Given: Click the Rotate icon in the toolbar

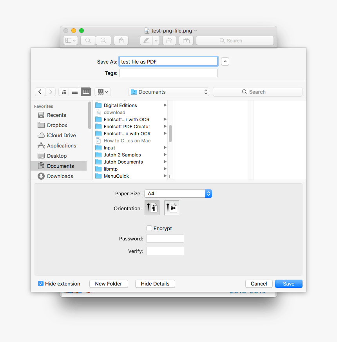Looking at the screenshot, I should [x=169, y=40].
